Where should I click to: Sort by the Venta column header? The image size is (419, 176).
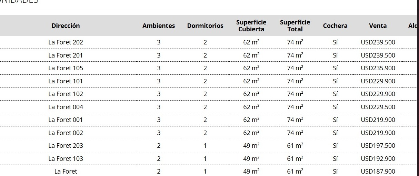pyautogui.click(x=378, y=26)
